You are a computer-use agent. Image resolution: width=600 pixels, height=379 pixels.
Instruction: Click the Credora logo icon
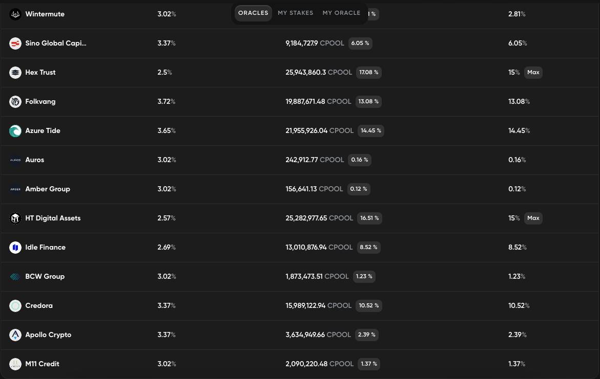tap(15, 306)
